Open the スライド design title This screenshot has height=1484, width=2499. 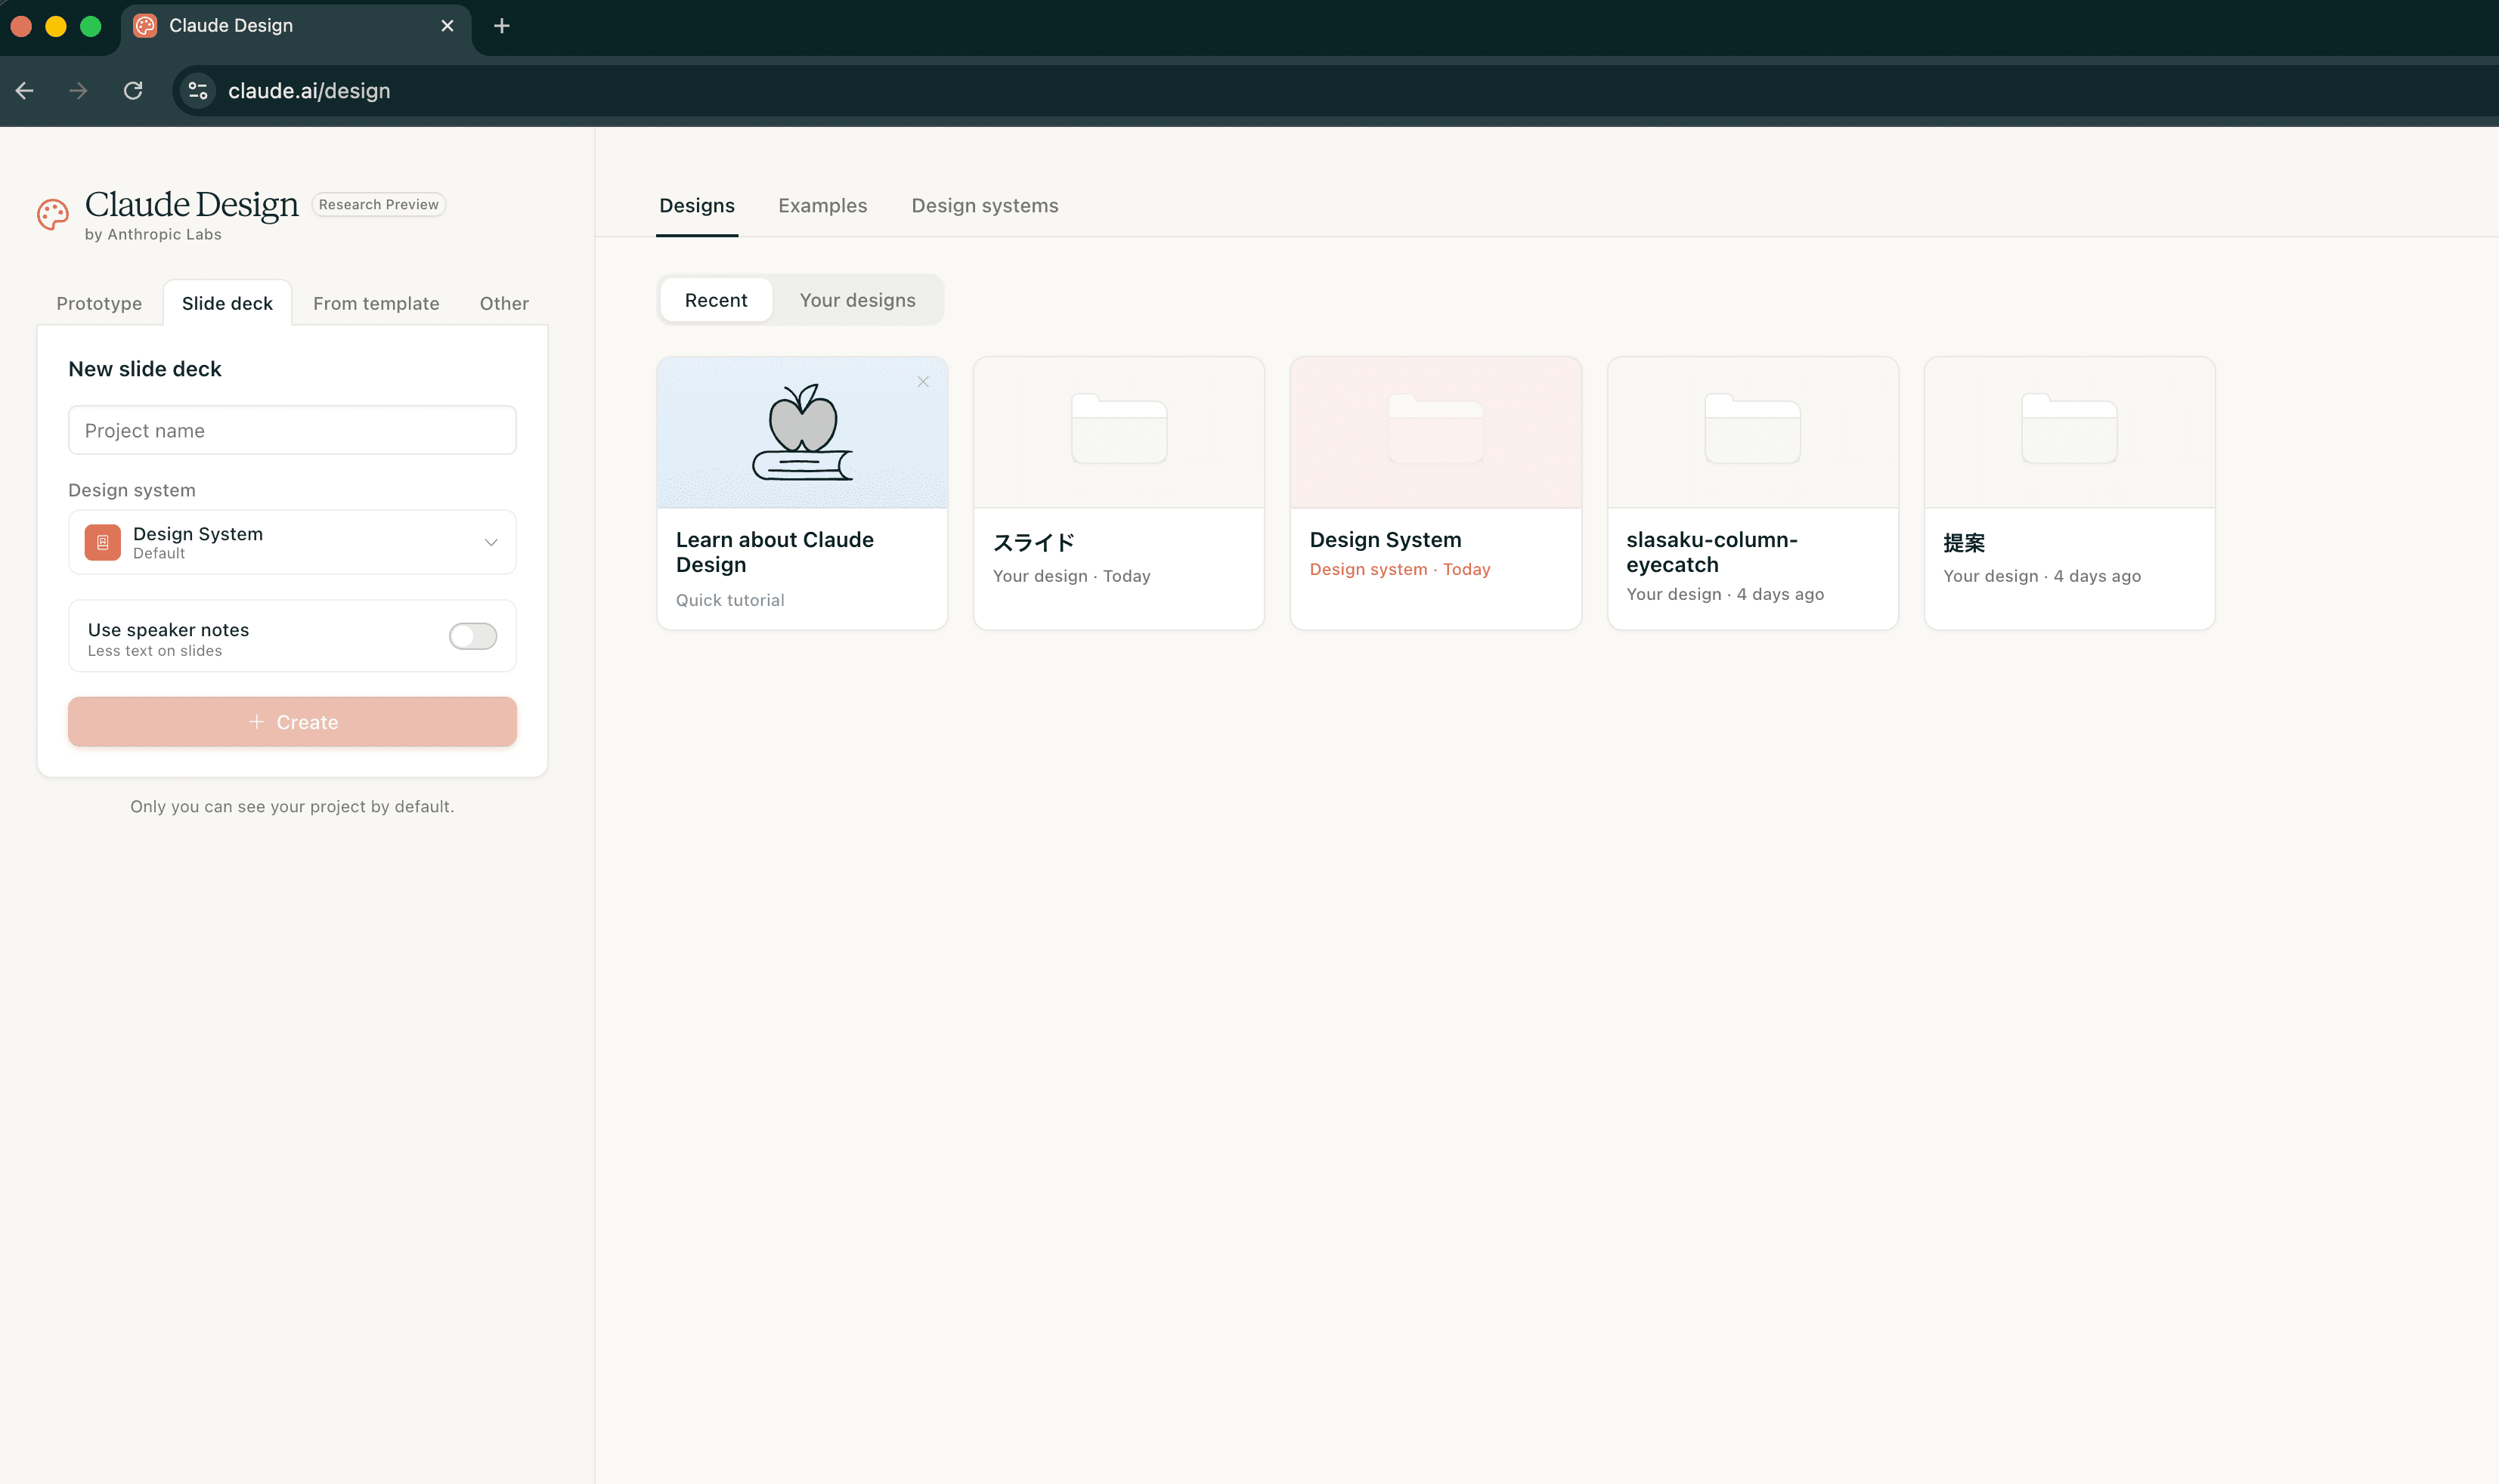(x=1033, y=542)
